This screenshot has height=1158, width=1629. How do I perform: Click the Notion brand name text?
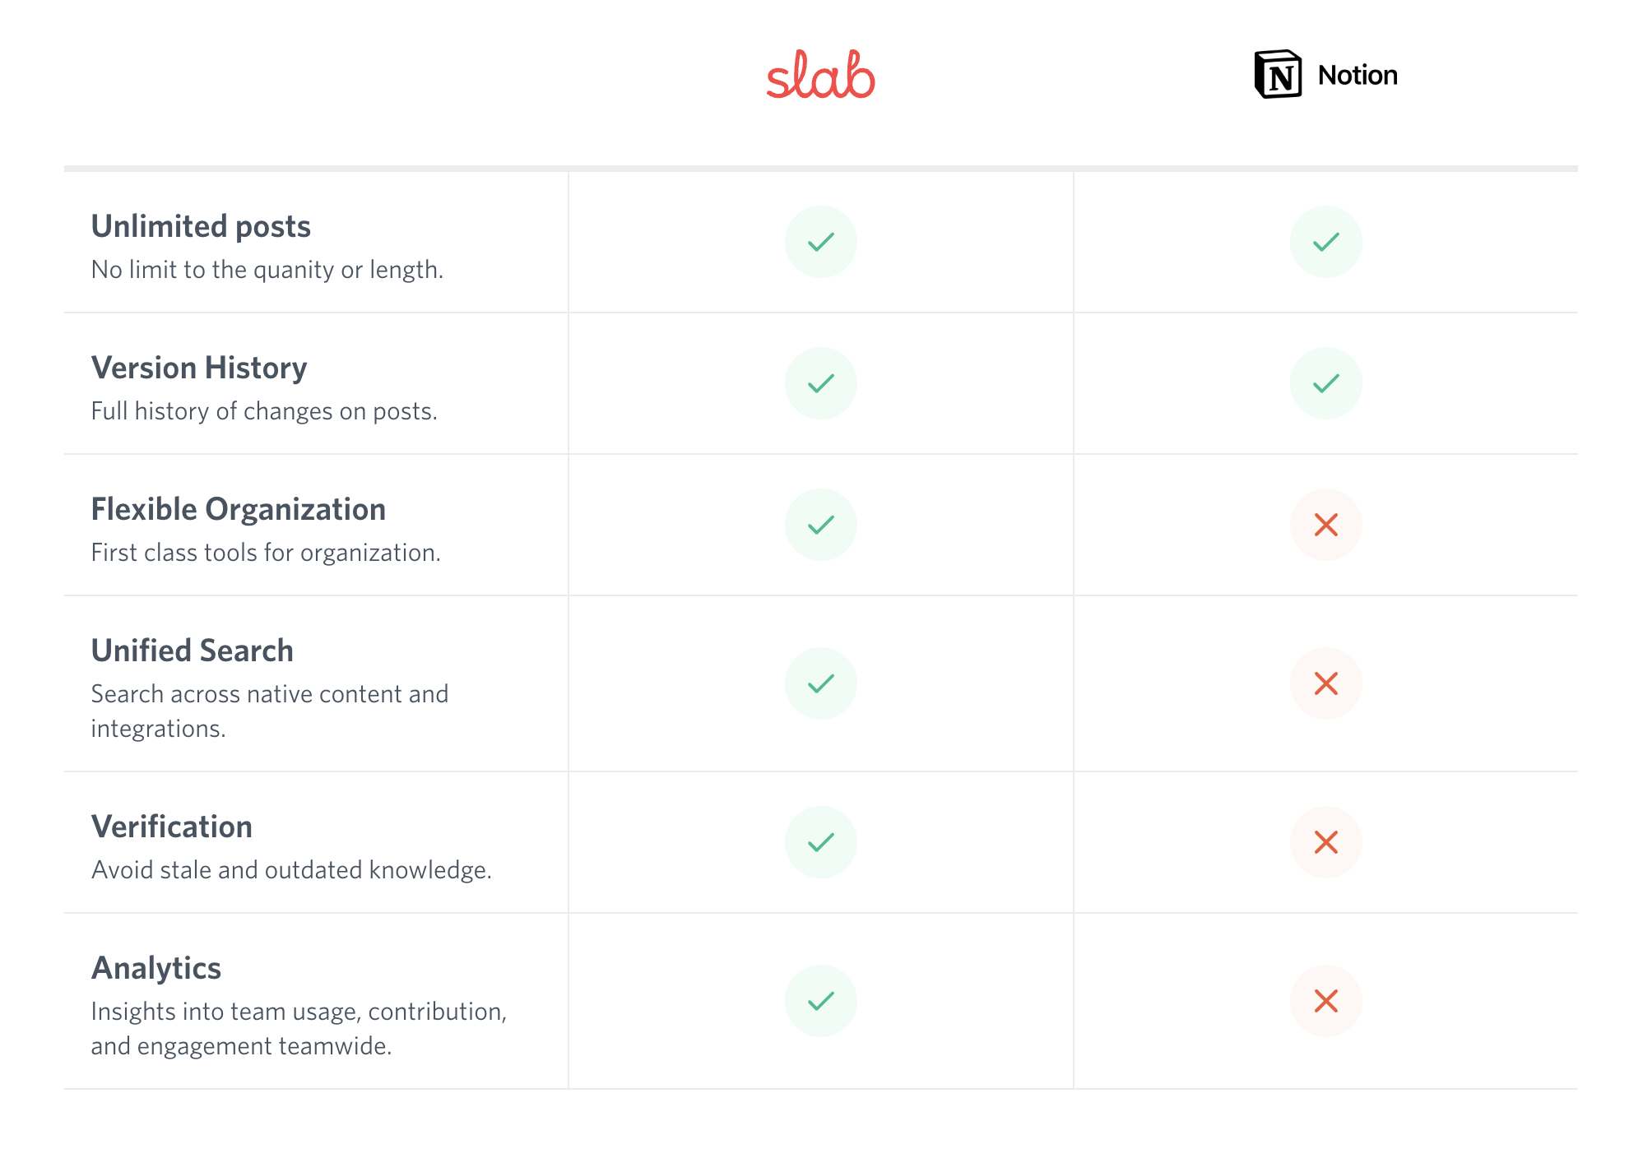tap(1357, 76)
